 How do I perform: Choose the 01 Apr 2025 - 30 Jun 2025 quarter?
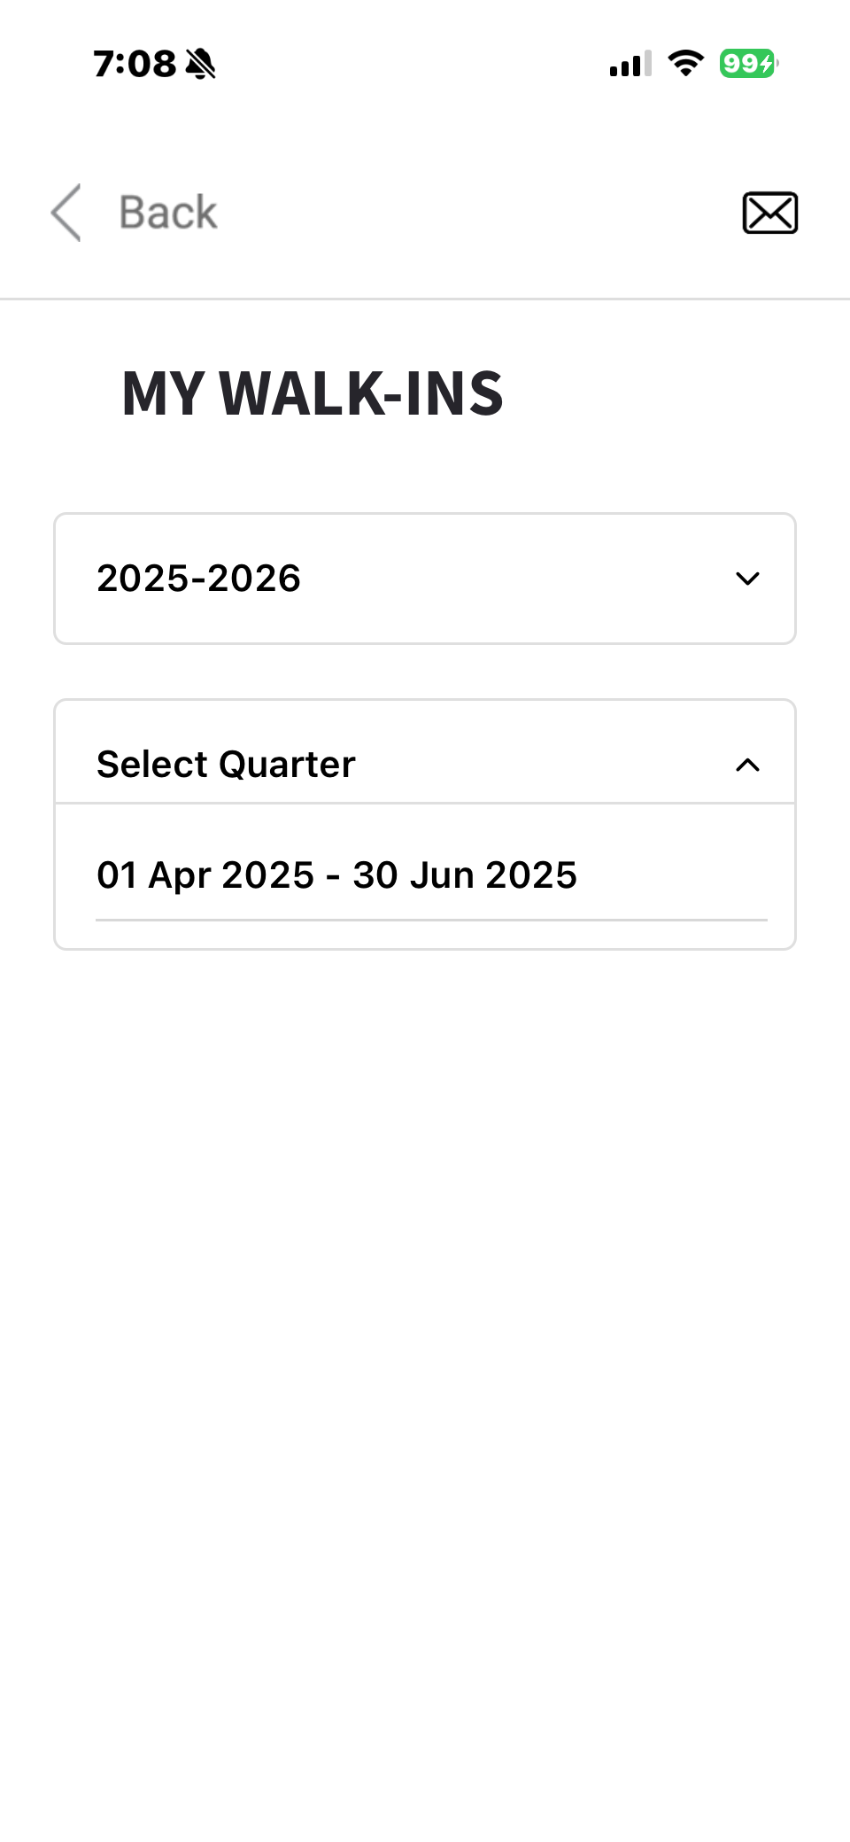[x=336, y=875]
